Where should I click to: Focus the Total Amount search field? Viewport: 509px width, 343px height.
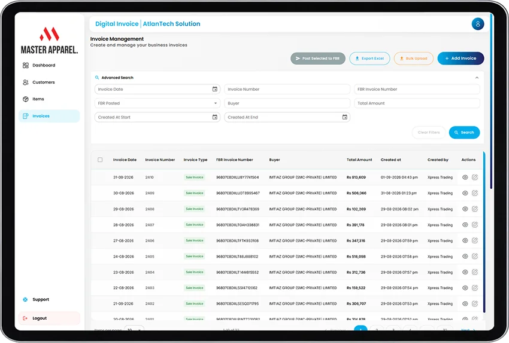coord(417,103)
